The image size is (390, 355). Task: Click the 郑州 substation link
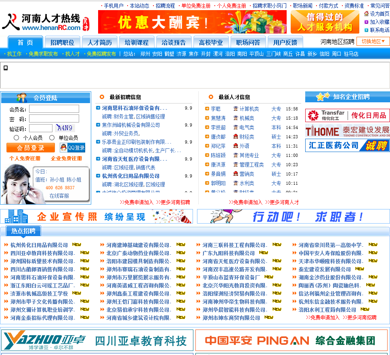pos(145,54)
